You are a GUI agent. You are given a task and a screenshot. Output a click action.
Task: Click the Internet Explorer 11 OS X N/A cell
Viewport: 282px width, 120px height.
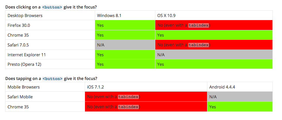click(x=214, y=54)
